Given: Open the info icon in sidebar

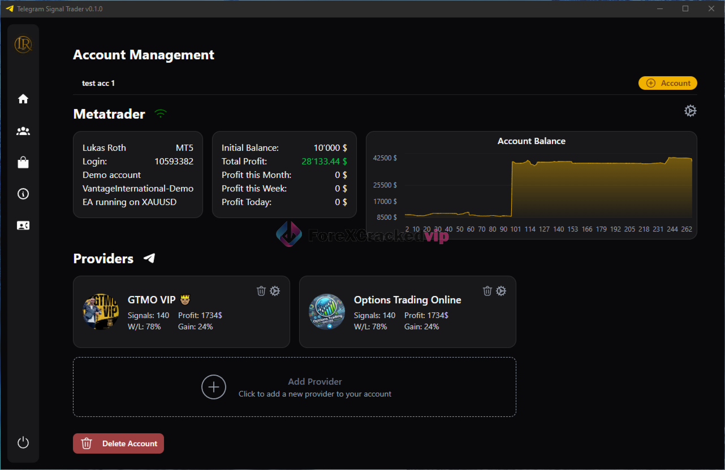Looking at the screenshot, I should (23, 194).
